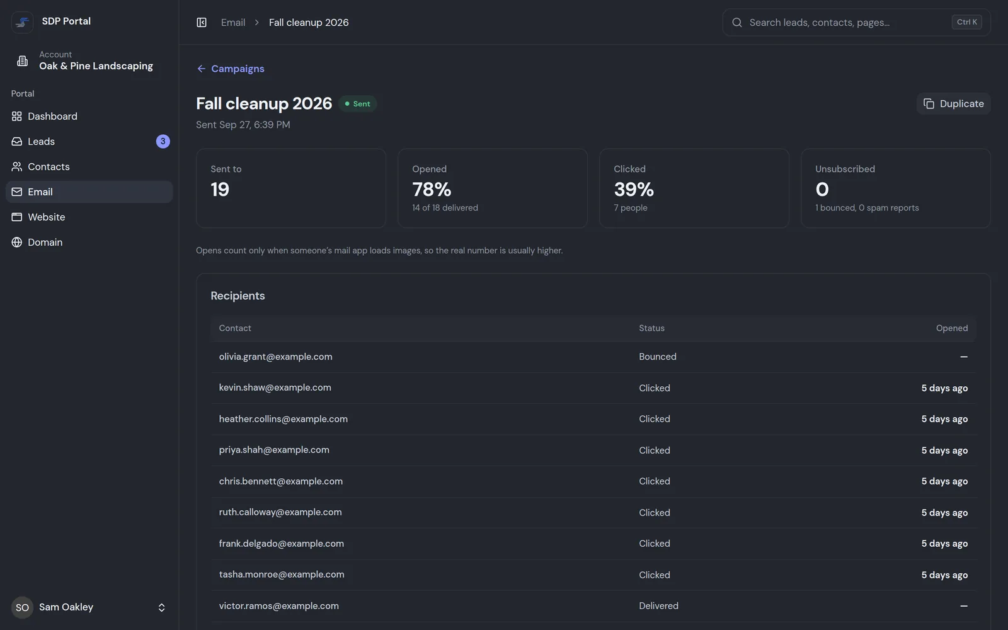Viewport: 1008px width, 630px height.
Task: Click the back arrow beside Campaigns
Action: [x=202, y=69]
